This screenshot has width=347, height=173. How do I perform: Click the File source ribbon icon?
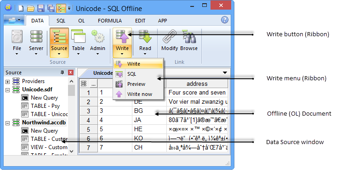pyautogui.click(x=17, y=37)
